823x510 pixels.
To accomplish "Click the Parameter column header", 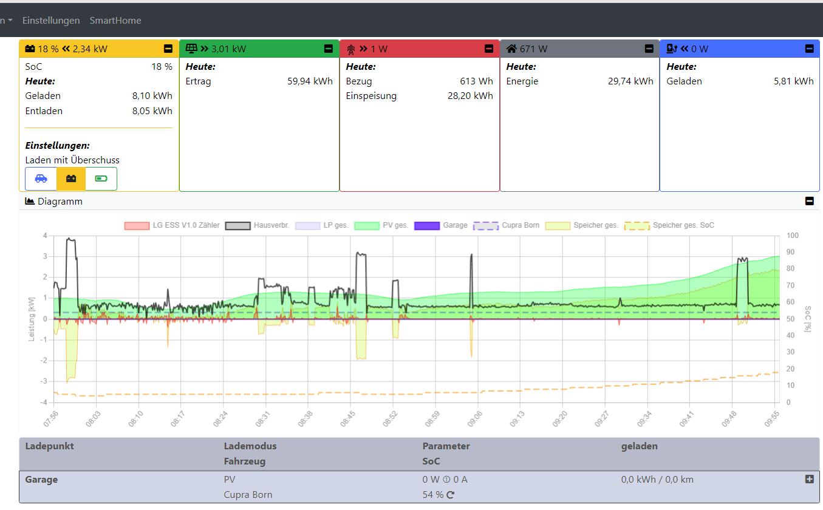I will [446, 446].
